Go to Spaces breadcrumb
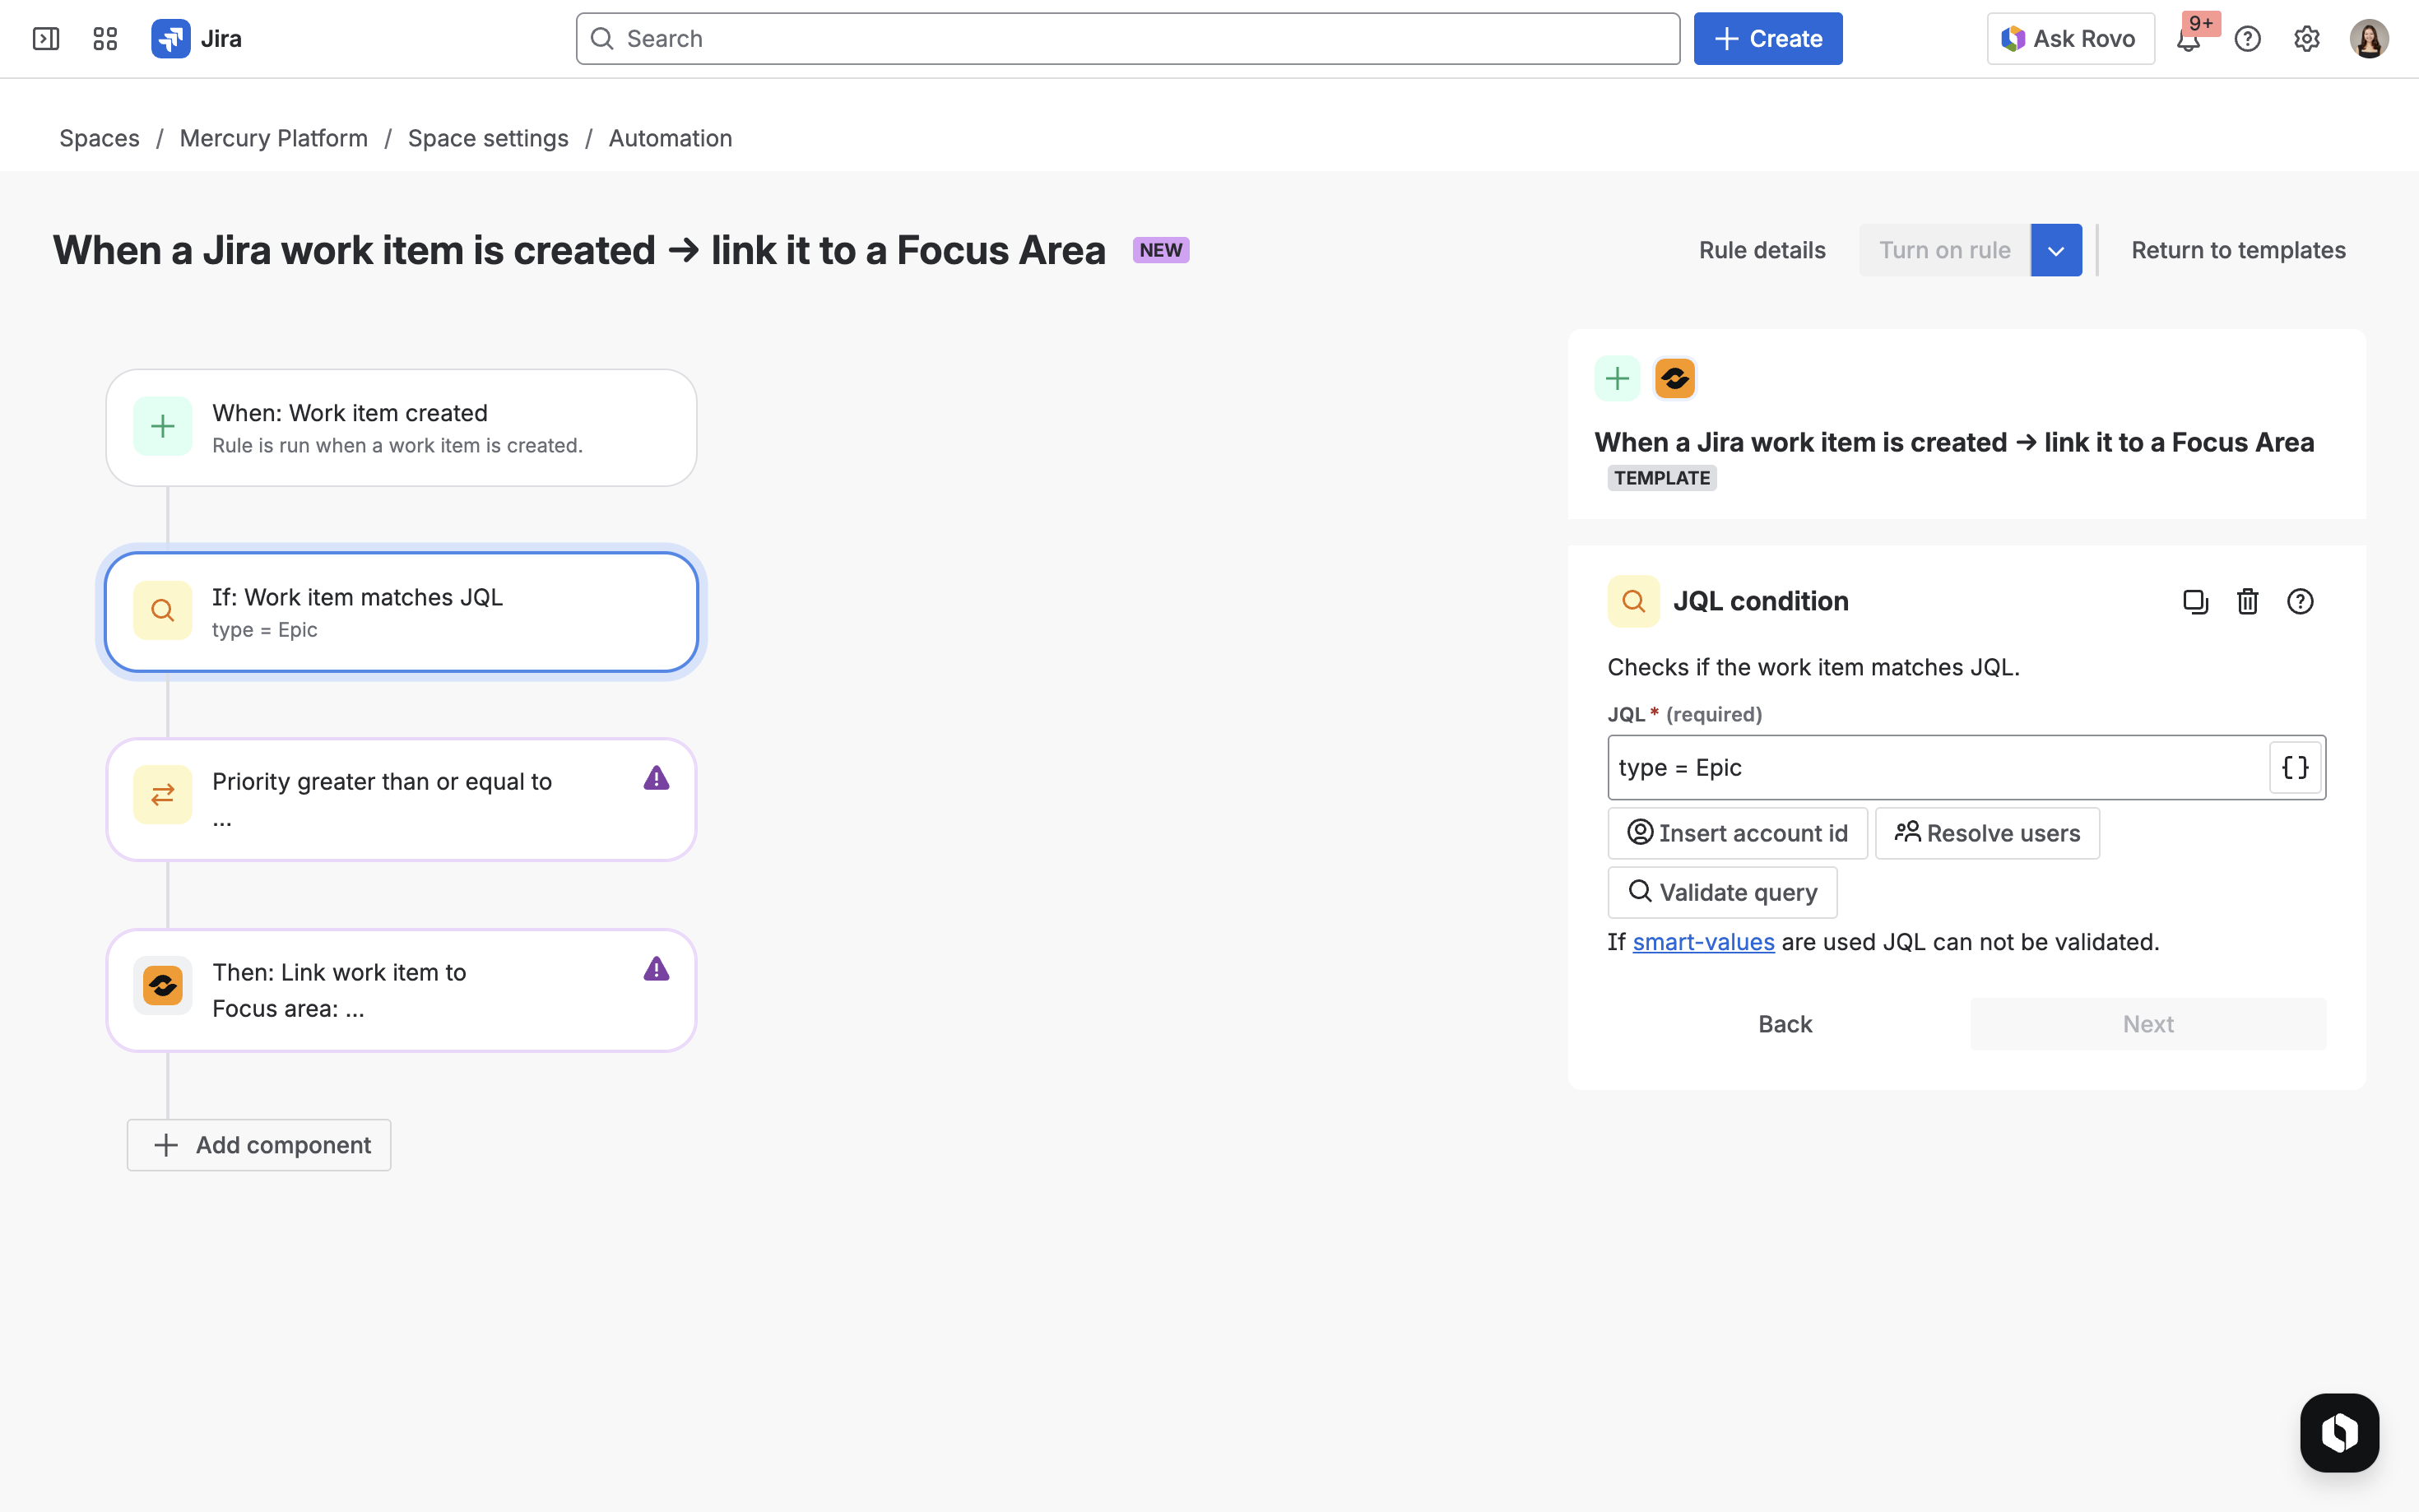 (x=99, y=138)
